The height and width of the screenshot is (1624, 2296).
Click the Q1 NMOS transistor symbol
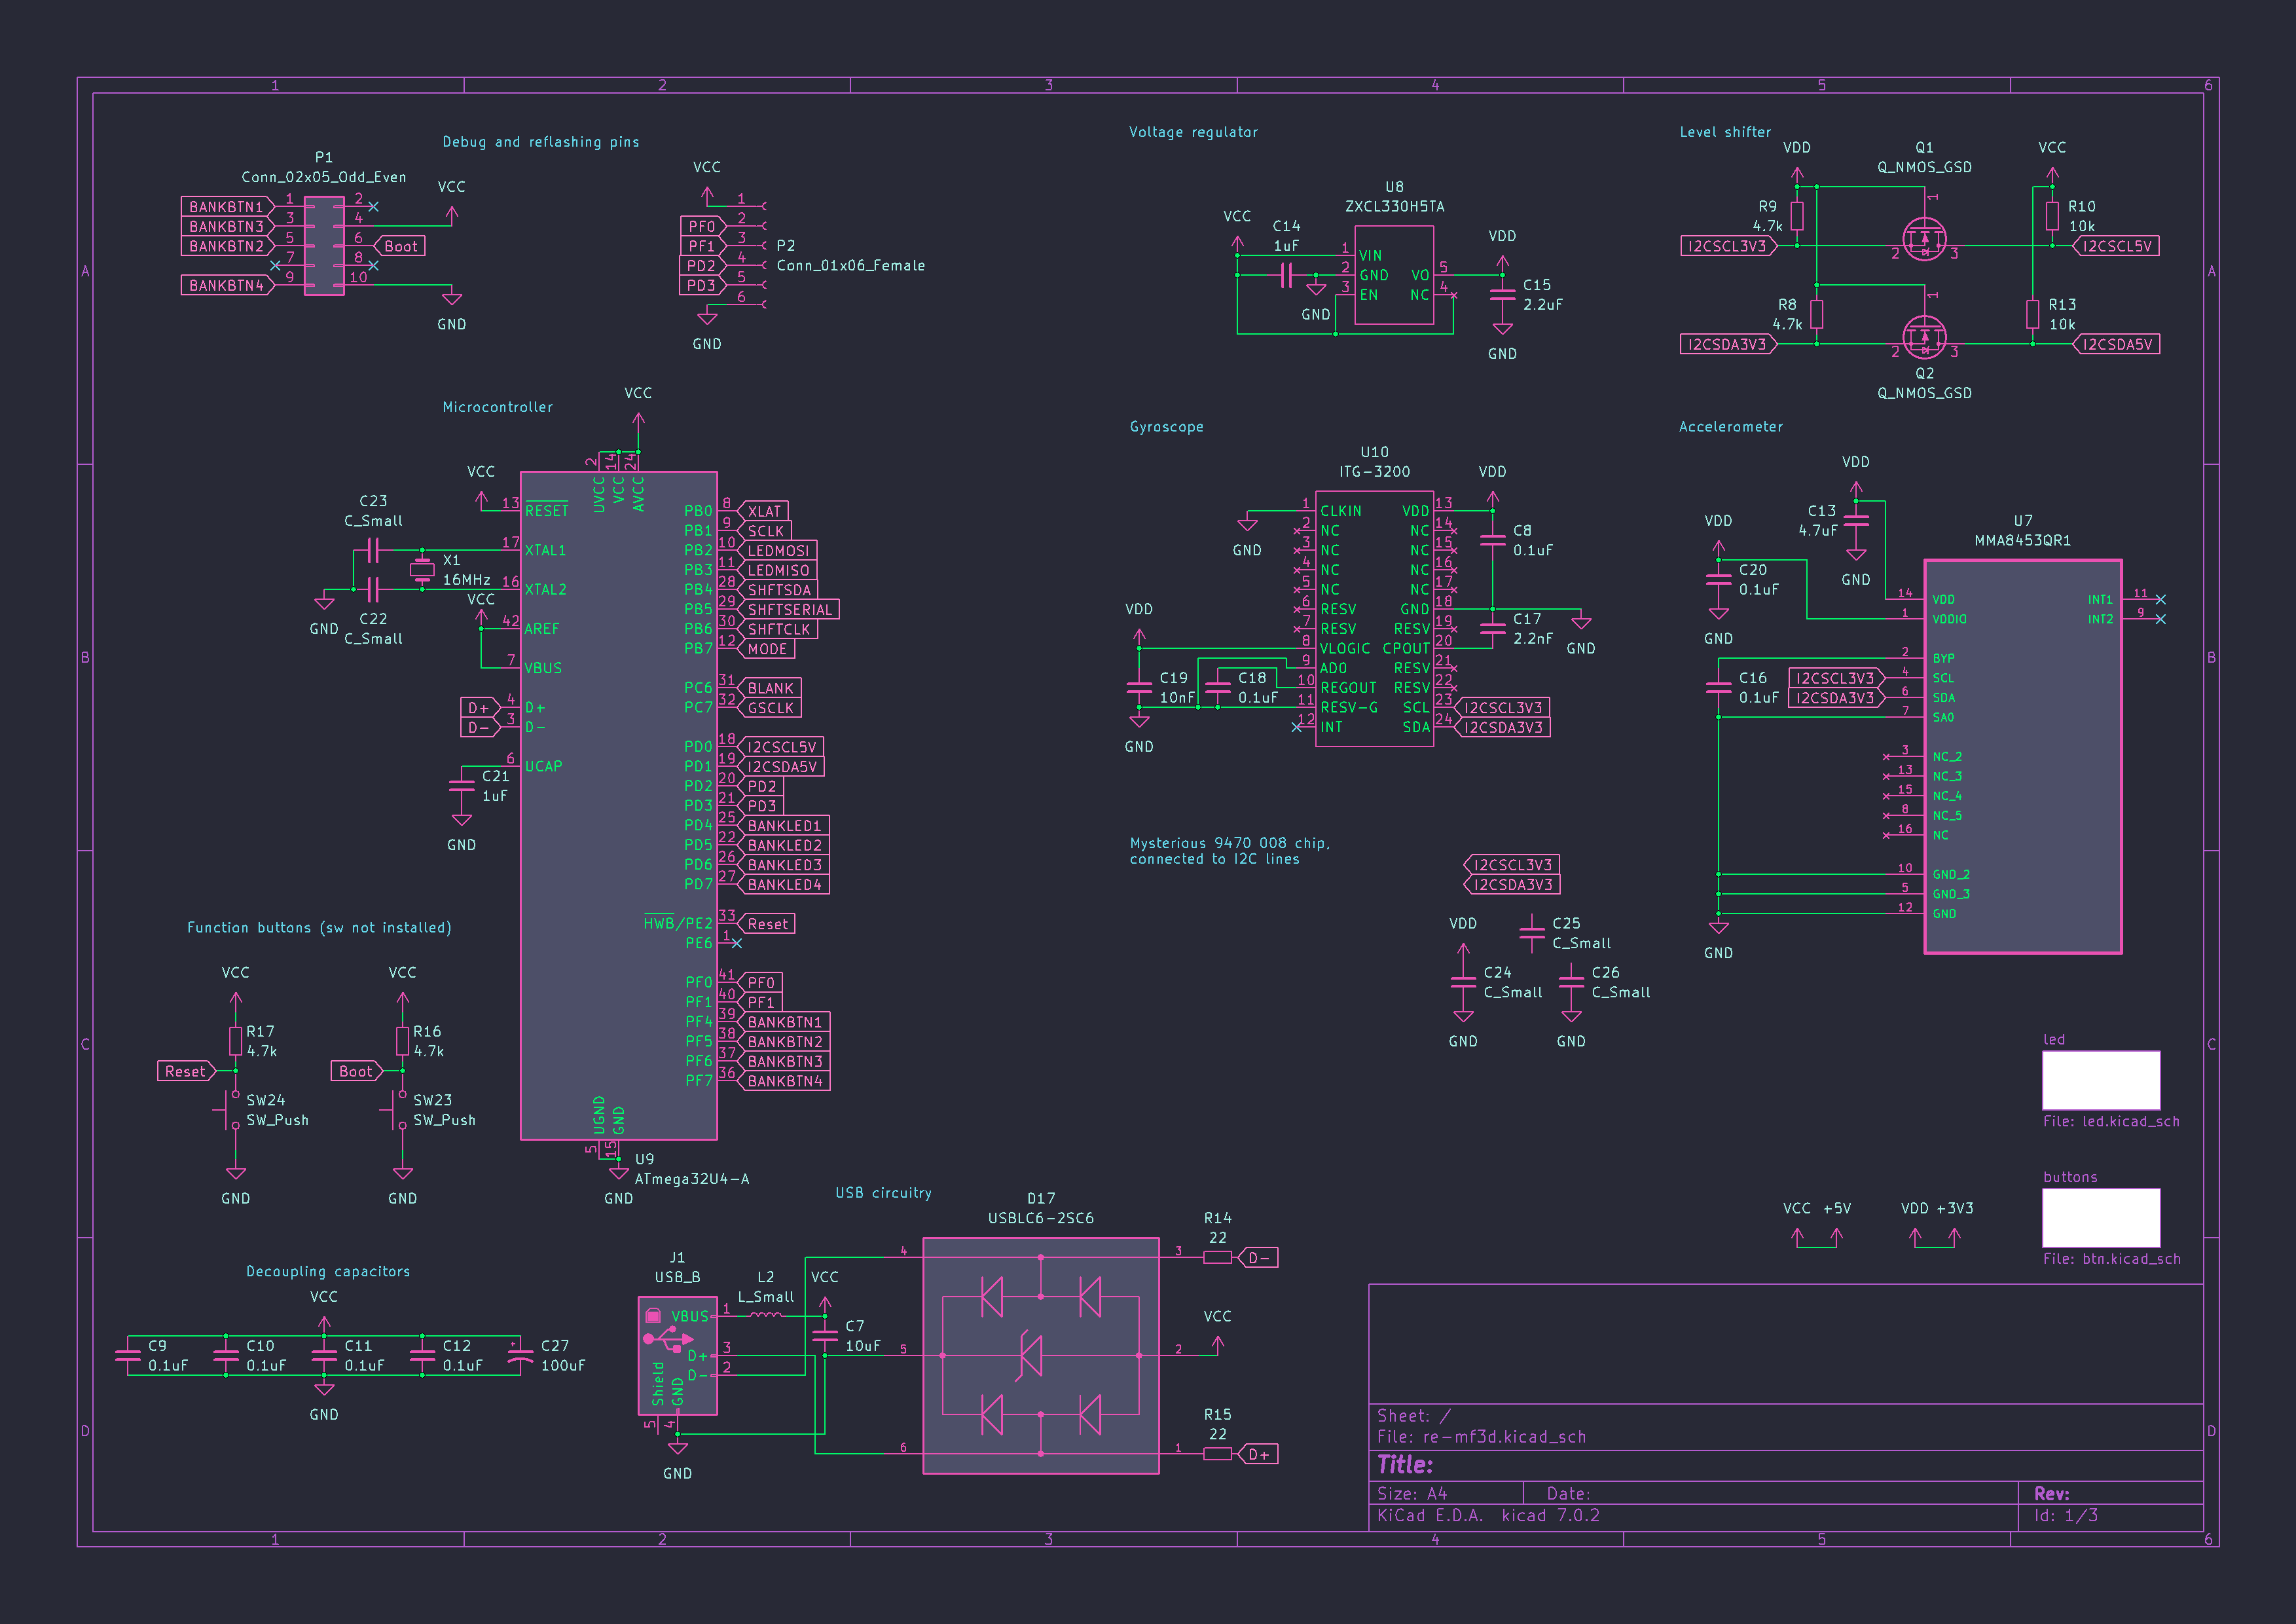[x=1924, y=240]
